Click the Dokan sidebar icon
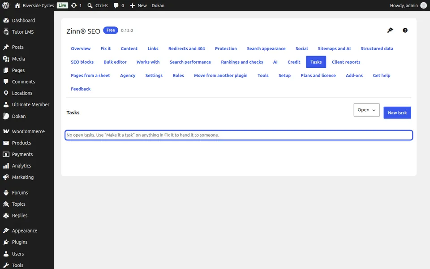430x269 pixels. click(6, 116)
